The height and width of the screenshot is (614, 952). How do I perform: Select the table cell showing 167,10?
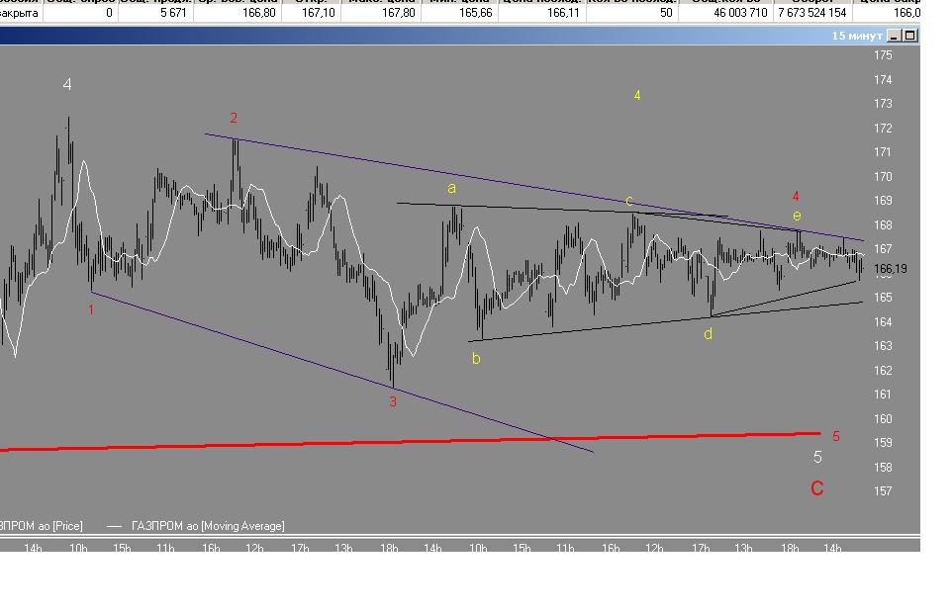[312, 12]
